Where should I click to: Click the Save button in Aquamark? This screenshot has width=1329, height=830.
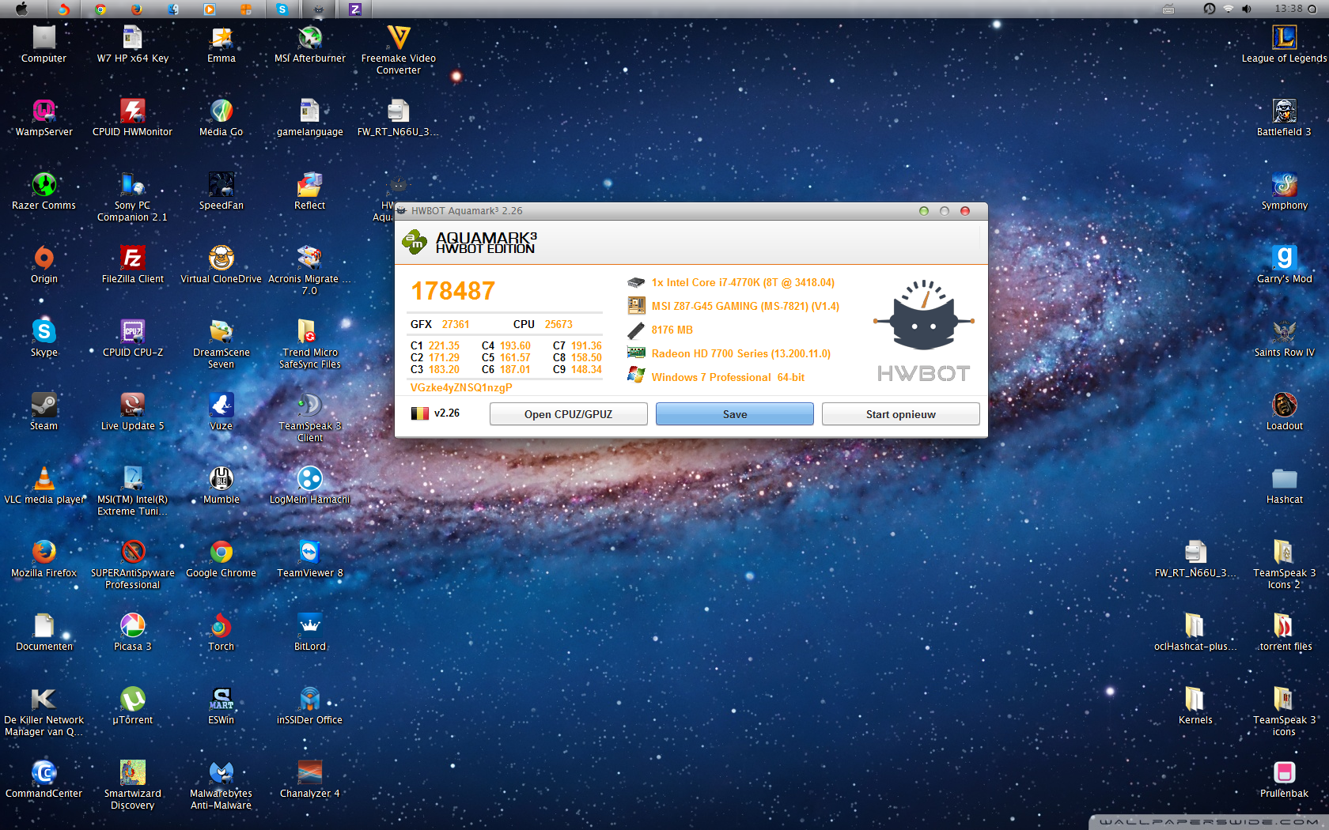click(734, 414)
